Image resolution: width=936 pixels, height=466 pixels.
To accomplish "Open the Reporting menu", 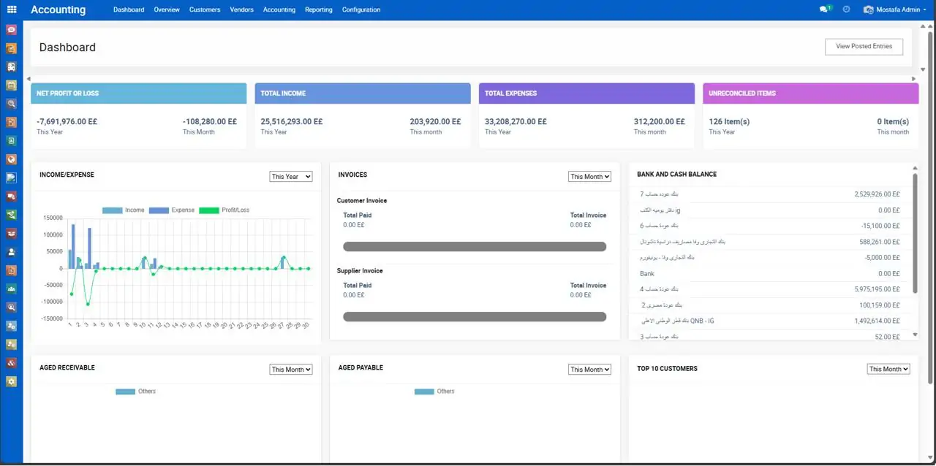I will [x=318, y=9].
